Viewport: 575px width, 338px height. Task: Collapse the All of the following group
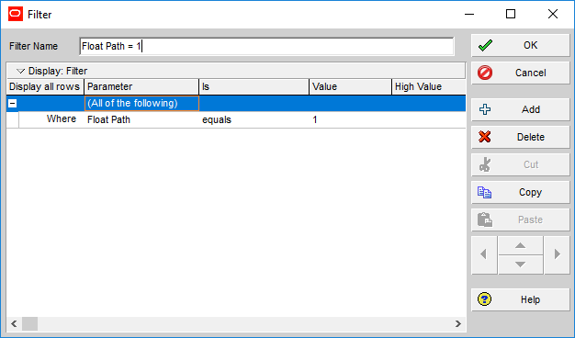(13, 104)
